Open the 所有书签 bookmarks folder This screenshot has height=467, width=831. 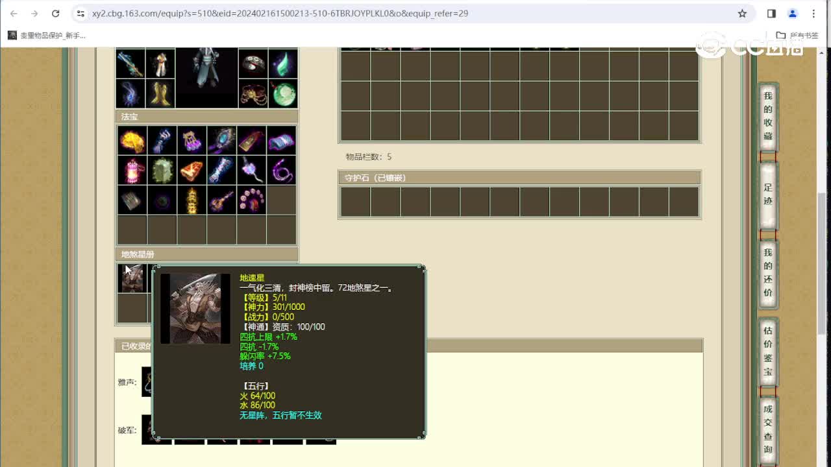click(x=797, y=36)
